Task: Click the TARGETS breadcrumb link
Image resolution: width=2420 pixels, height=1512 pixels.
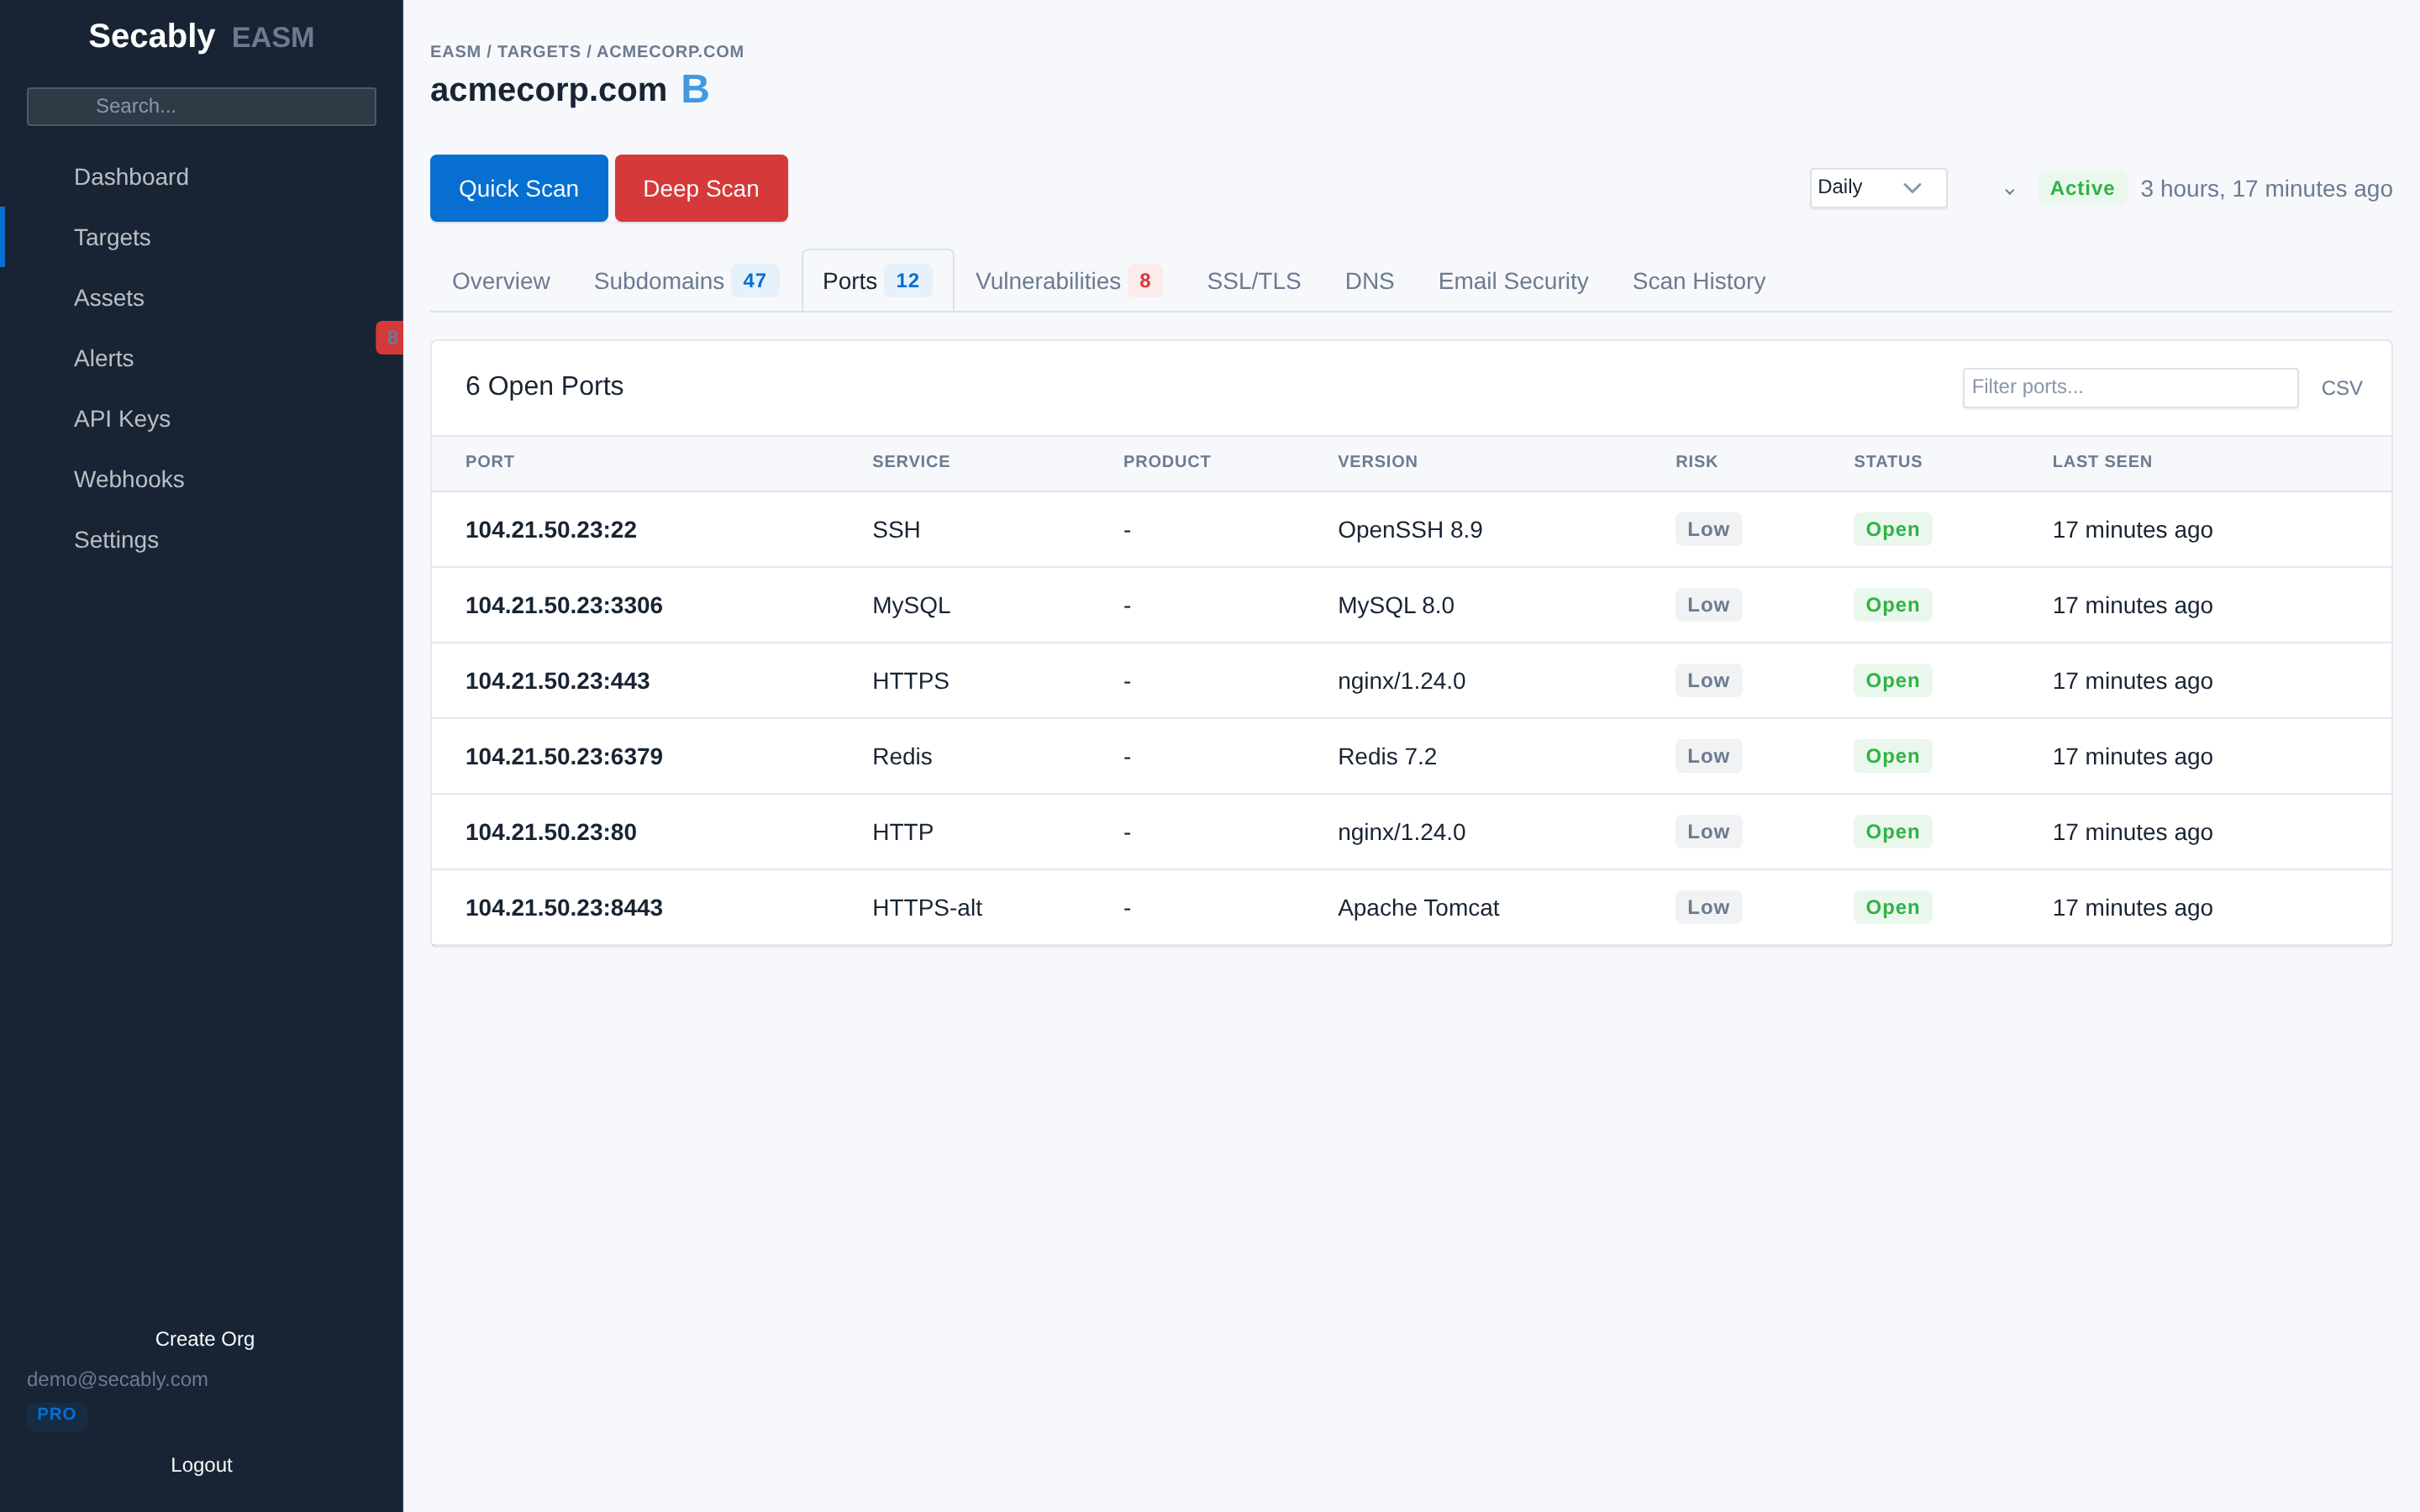Action: tap(538, 51)
